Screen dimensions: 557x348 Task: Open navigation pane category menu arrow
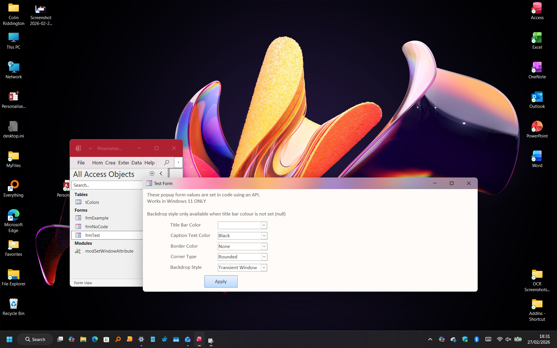(x=152, y=173)
